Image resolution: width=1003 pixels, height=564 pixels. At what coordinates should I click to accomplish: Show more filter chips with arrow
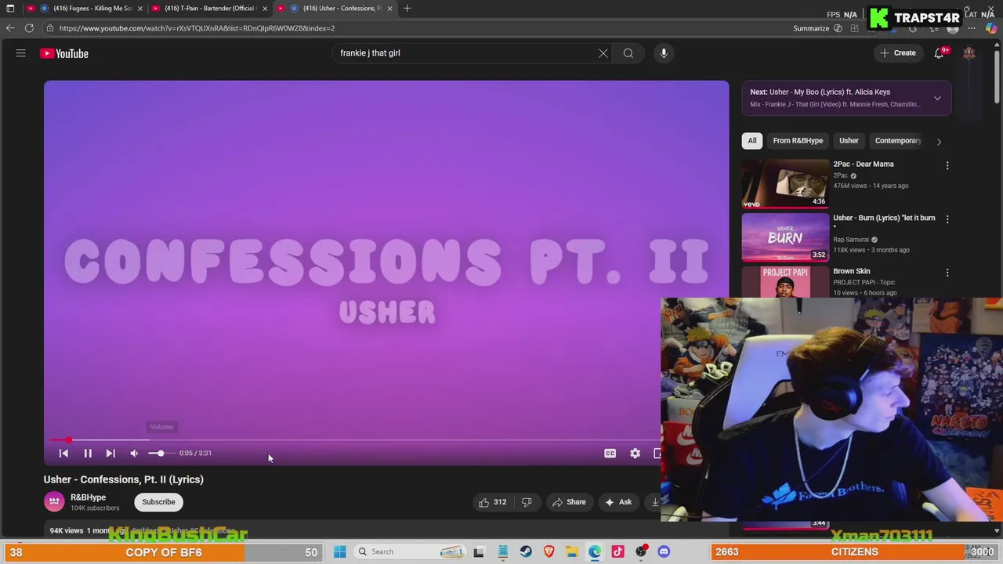pos(939,142)
